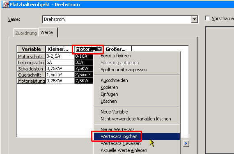Choose Wertesatz zuweisen menu entry

137,143
